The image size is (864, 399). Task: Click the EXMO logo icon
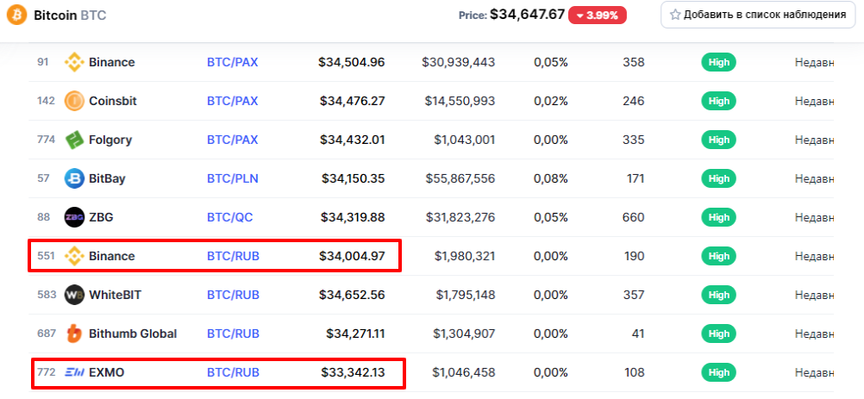tap(74, 372)
